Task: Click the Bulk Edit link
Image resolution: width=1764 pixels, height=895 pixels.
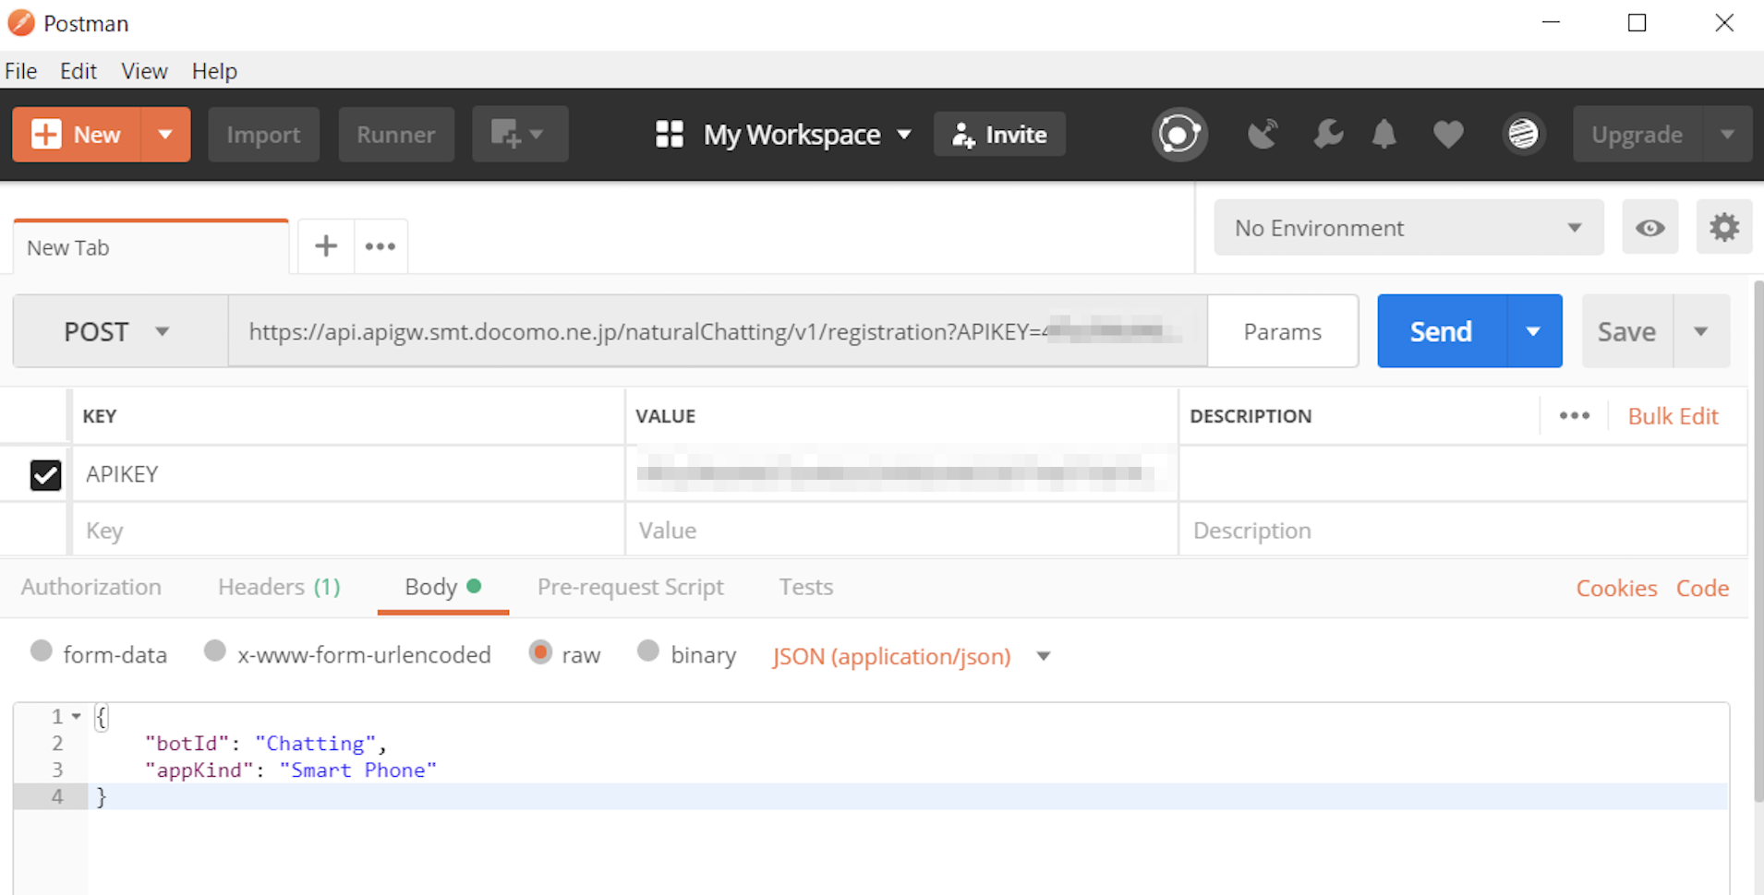Action: click(1673, 416)
